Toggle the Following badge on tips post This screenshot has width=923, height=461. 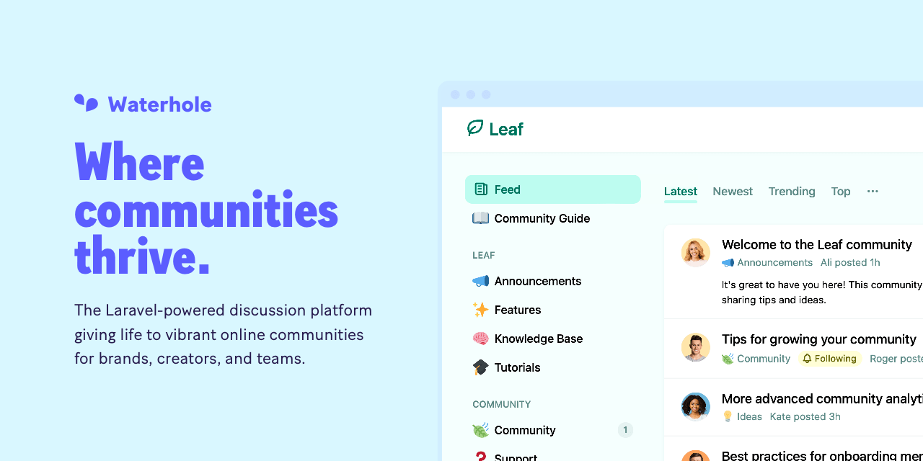click(830, 359)
